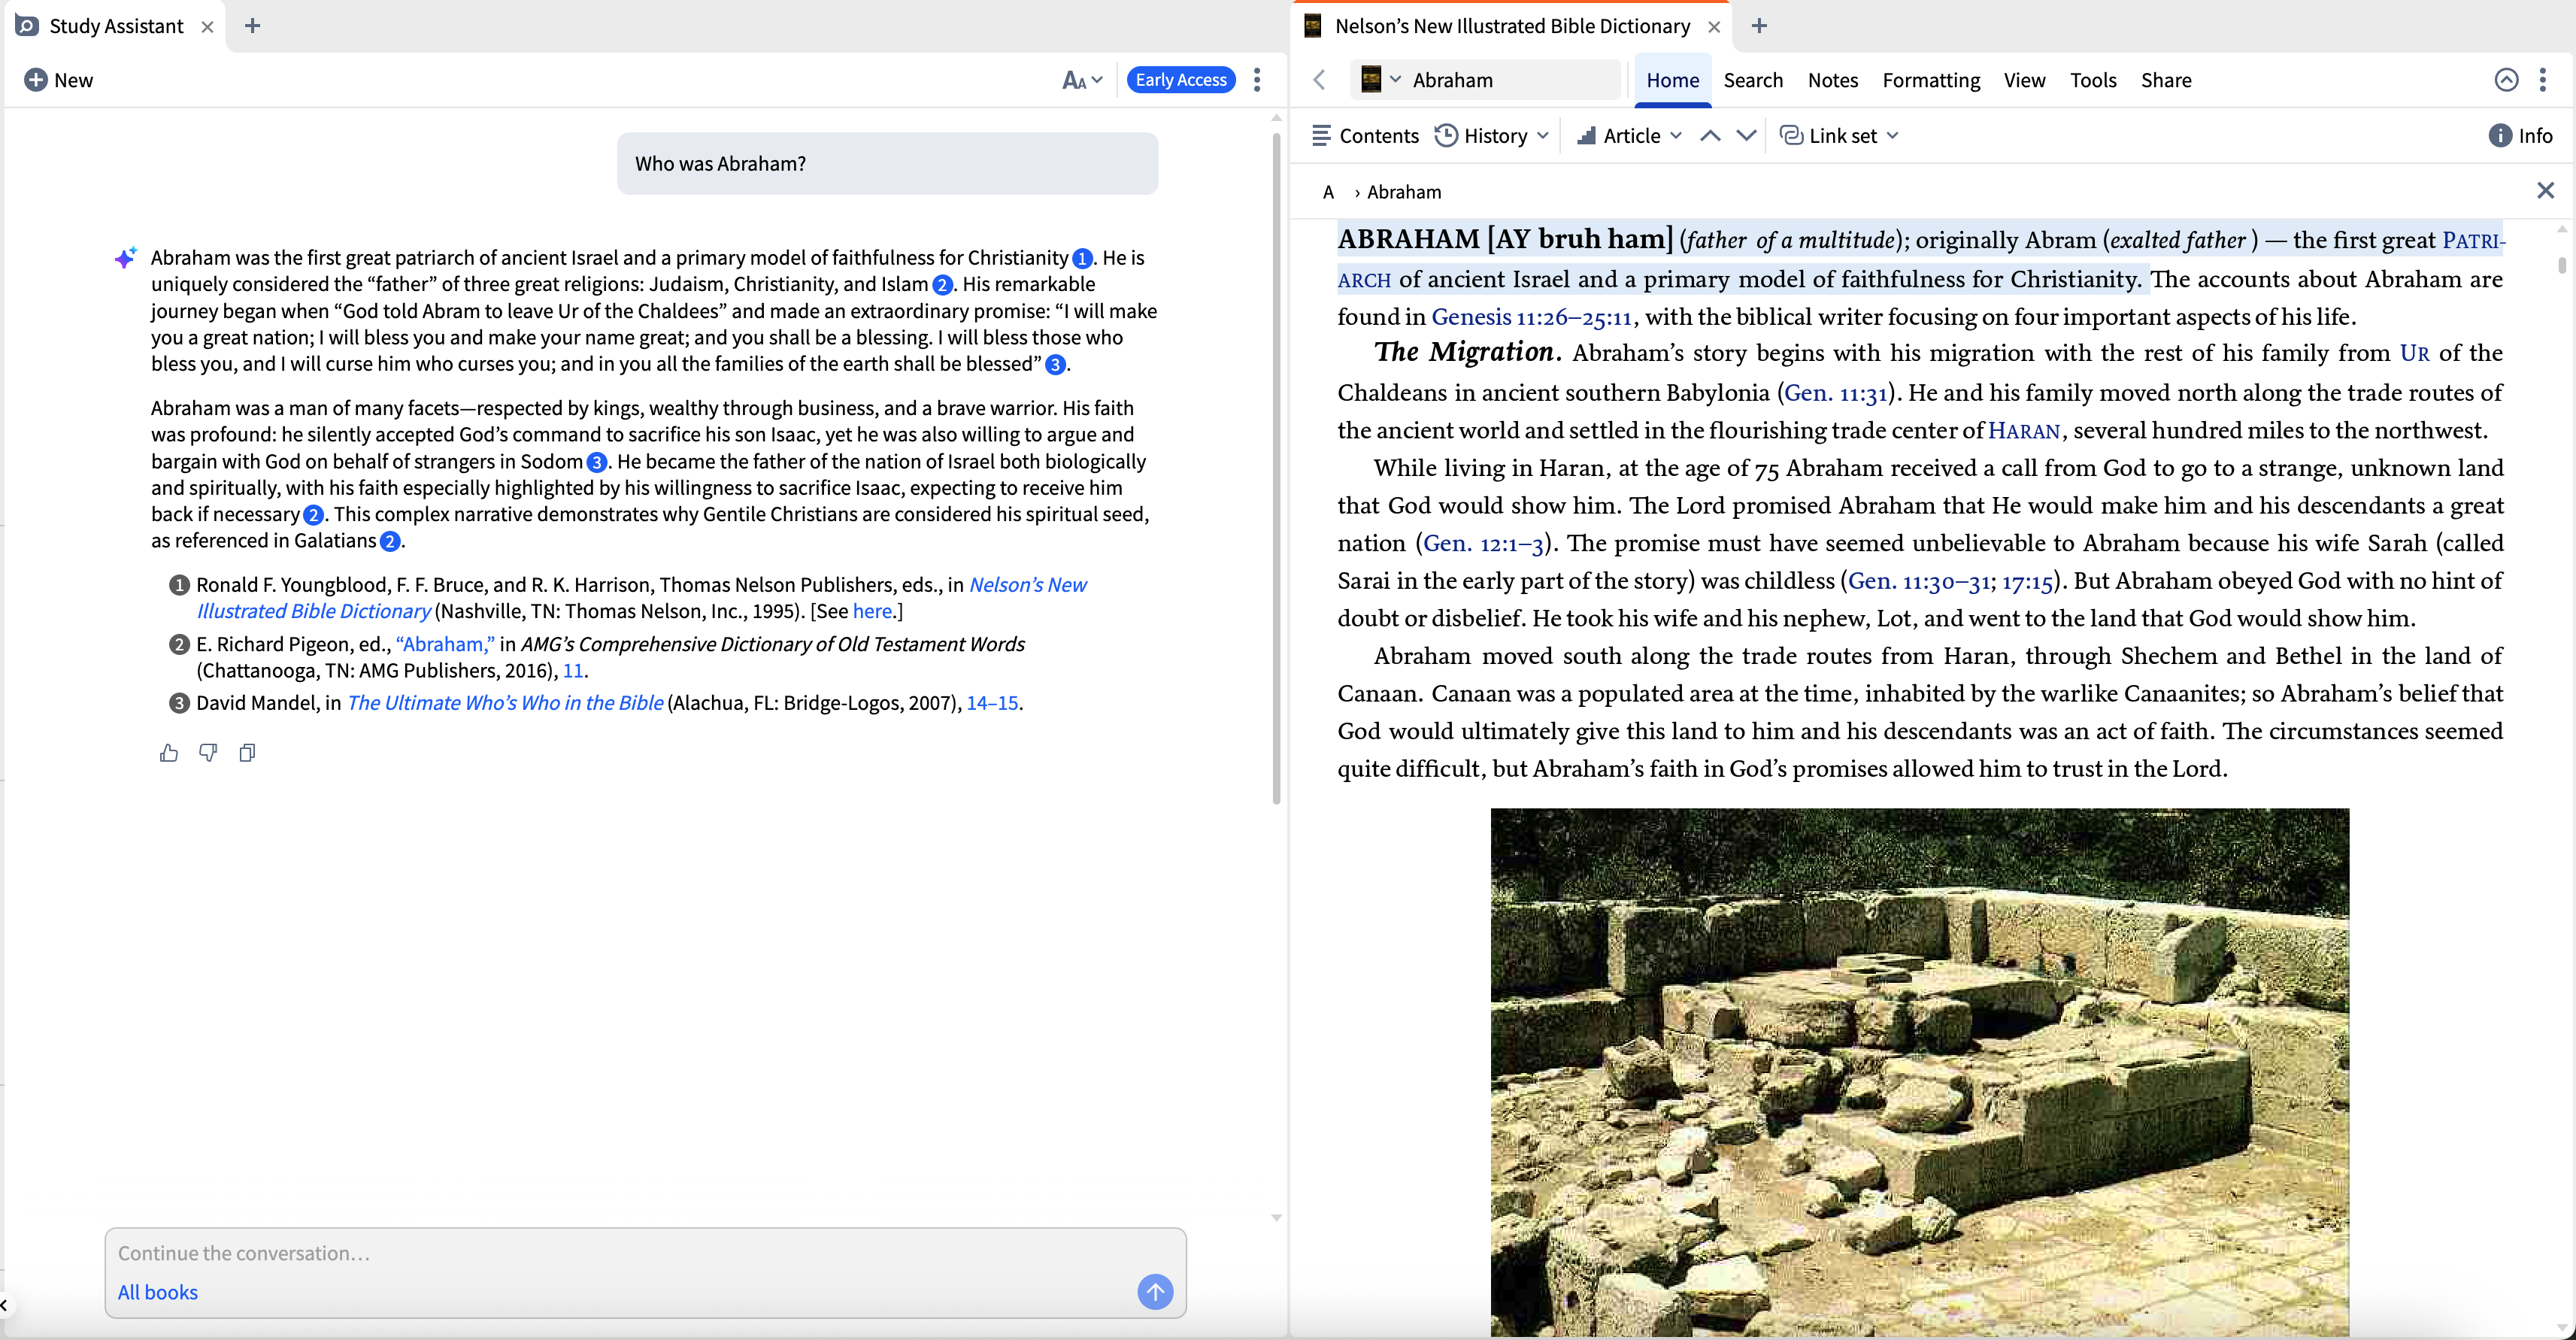The width and height of the screenshot is (2576, 1340).
Task: Copy the assistant response with copy icon
Action: tap(247, 753)
